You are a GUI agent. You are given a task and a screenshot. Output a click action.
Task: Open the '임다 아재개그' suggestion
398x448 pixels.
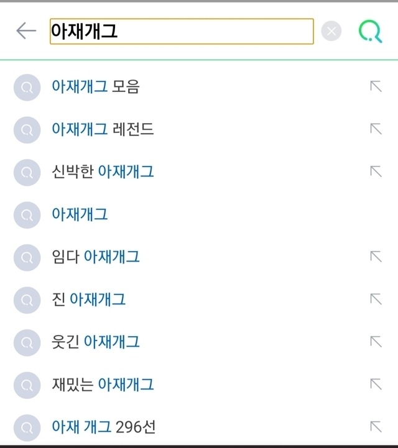[96, 257]
